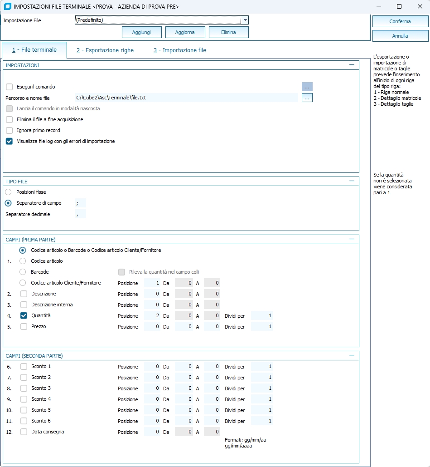430x467 pixels.
Task: Collapse the IMPOSTAZIONI section
Action: point(352,65)
